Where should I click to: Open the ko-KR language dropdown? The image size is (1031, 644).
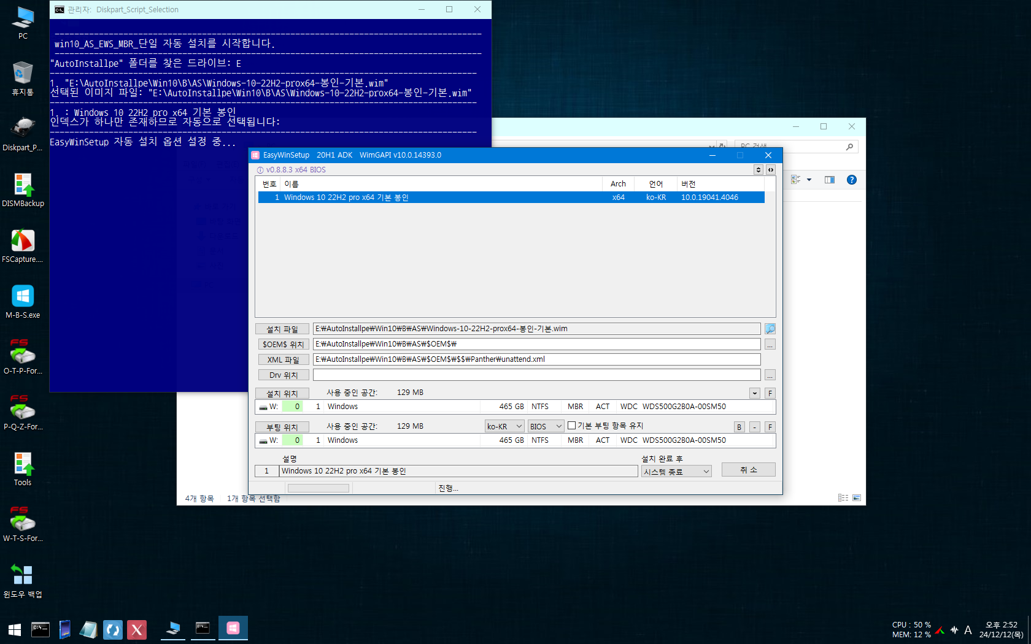pyautogui.click(x=504, y=426)
